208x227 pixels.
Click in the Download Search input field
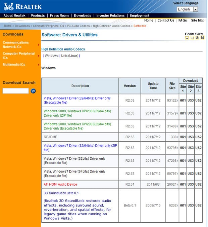click(15, 91)
